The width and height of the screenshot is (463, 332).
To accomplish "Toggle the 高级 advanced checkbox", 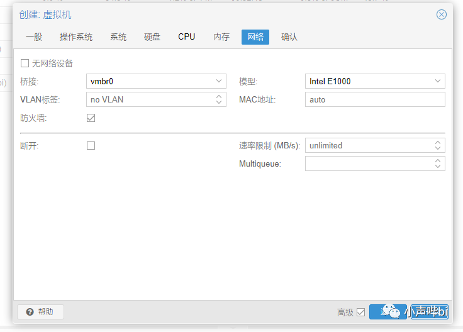I will pos(361,313).
